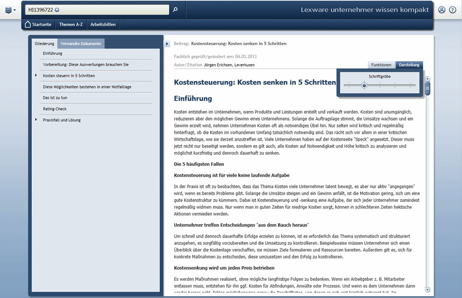Open Praxisfall und Lösung entry
Image resolution: width=462 pixels, height=298 pixels.
[62, 120]
